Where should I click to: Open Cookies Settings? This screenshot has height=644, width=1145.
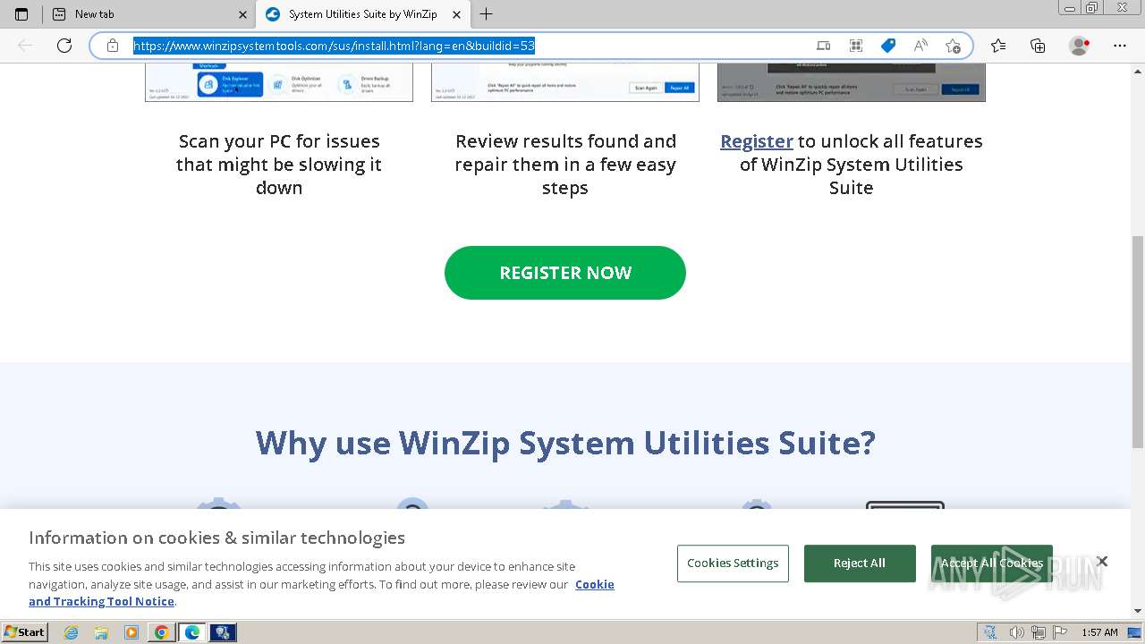point(734,563)
